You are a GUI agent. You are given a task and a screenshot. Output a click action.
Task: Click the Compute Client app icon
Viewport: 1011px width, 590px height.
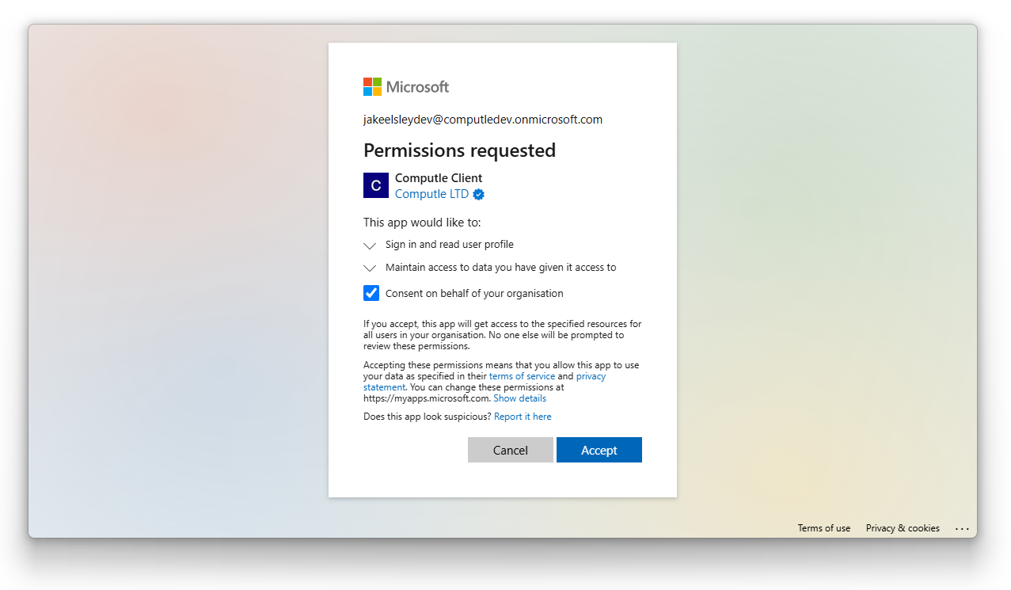pyautogui.click(x=376, y=185)
